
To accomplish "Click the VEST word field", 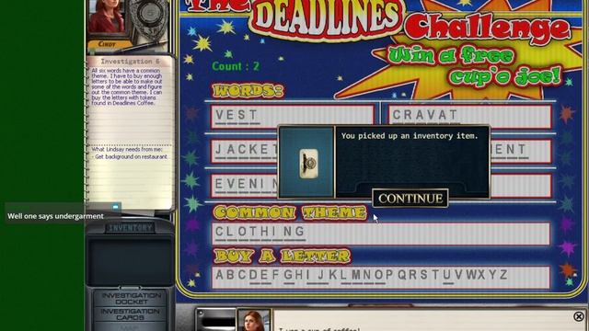I will pyautogui.click(x=293, y=117).
